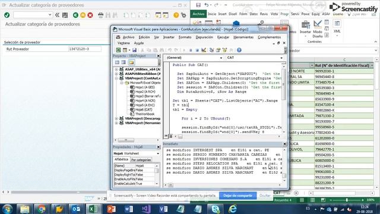The height and width of the screenshot is (214, 380).
Task: Open the (General) object dropdown in code window
Action: coord(221,58)
